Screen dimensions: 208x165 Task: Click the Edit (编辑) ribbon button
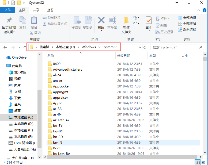(x=161, y=25)
